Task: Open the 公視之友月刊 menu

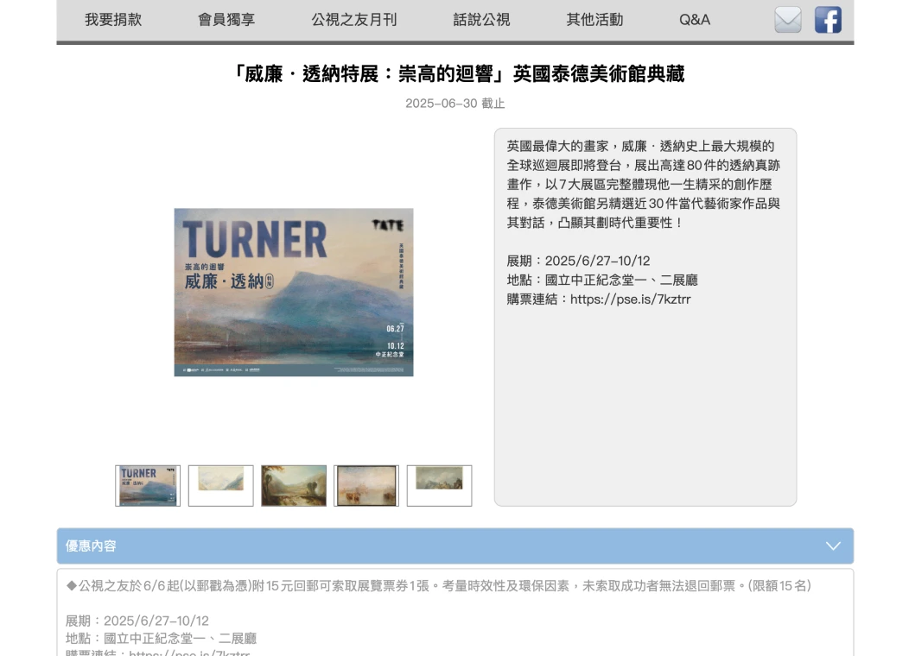Action: click(353, 20)
